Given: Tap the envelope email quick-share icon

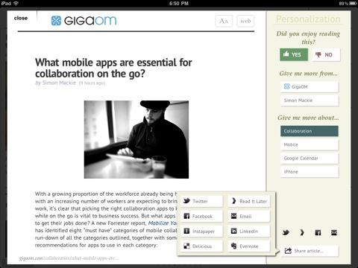Looking at the screenshot, I should (x=334, y=232).
